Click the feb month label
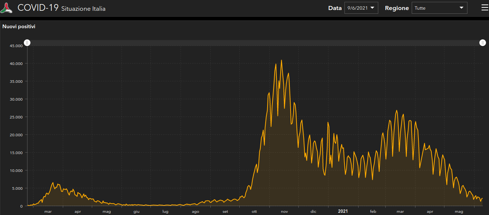The width and height of the screenshot is (489, 215). tap(373, 212)
